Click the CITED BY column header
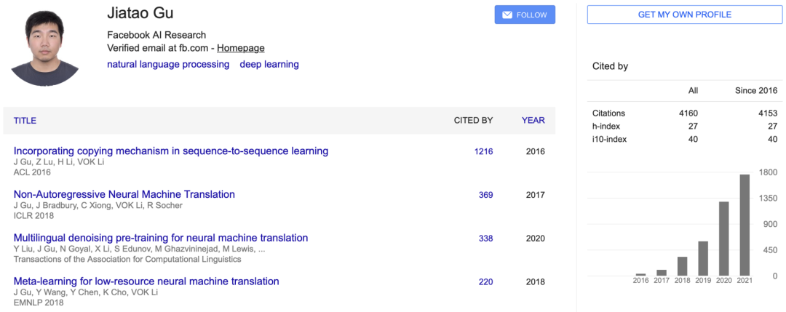 coord(473,121)
